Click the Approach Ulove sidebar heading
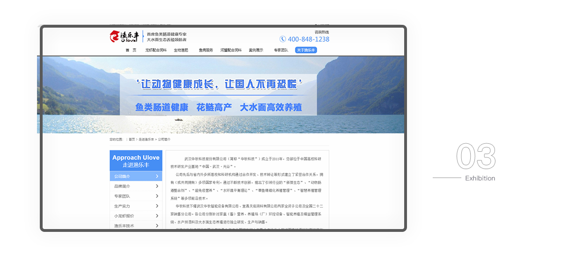The width and height of the screenshot is (562, 267). pyautogui.click(x=136, y=161)
